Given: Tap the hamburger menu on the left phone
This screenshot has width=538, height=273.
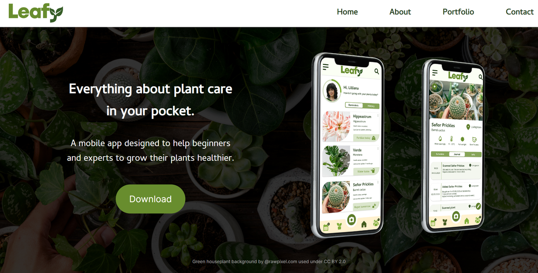Looking at the screenshot, I should tap(326, 67).
